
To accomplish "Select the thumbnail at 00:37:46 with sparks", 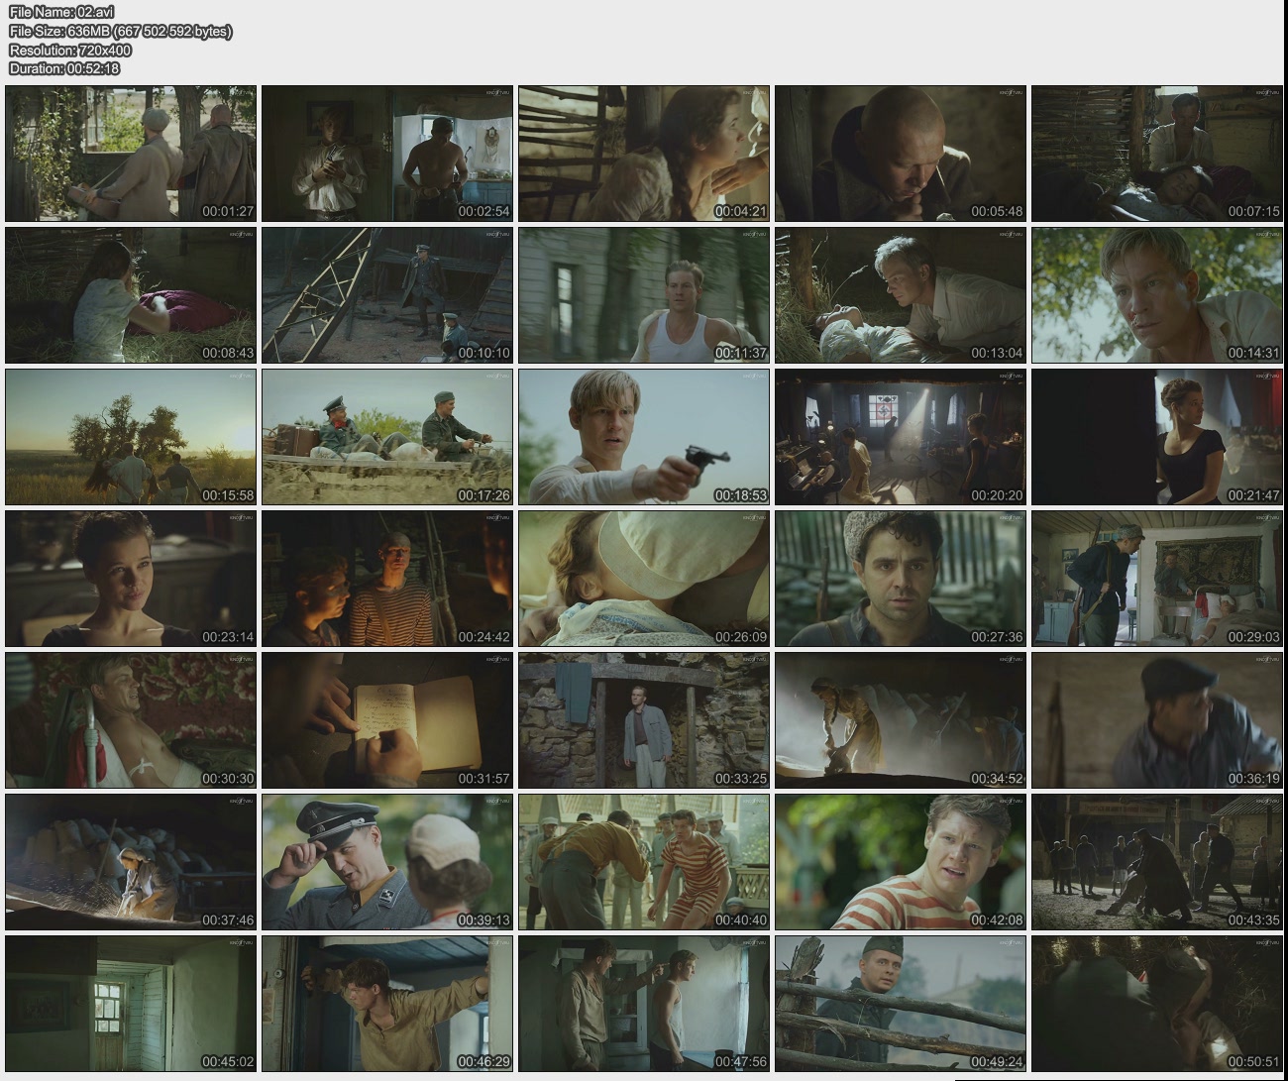I will [131, 862].
